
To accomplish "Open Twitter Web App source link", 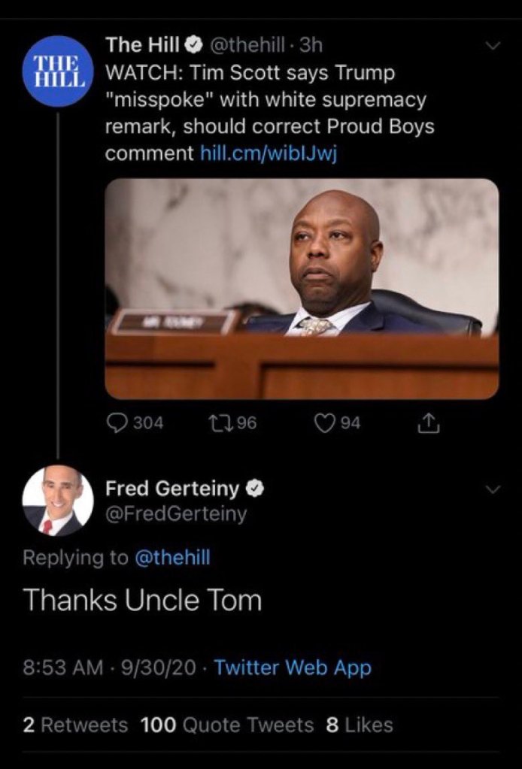I will pos(293,667).
